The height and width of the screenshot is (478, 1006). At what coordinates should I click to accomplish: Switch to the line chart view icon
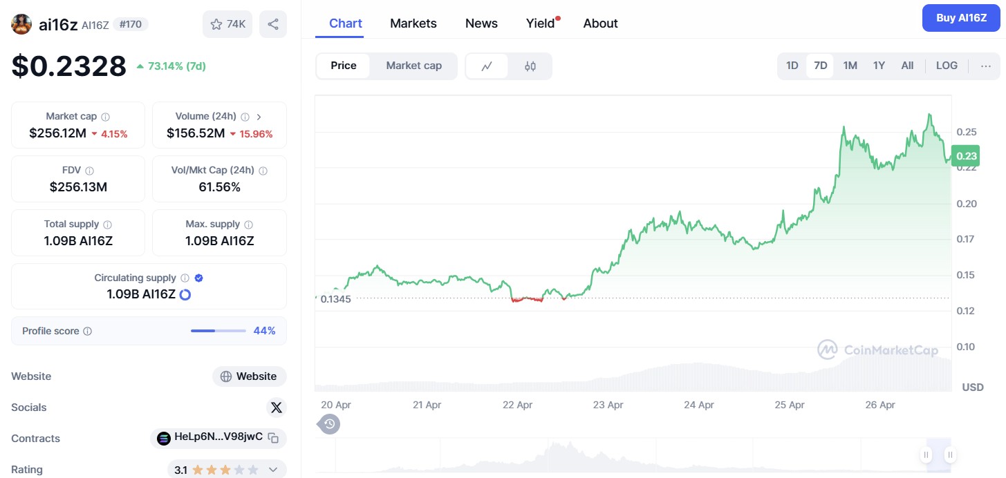pyautogui.click(x=487, y=66)
